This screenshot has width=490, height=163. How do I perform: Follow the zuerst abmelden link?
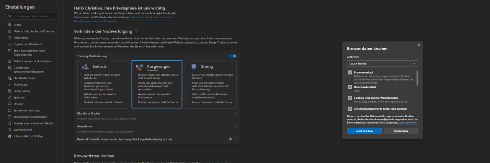pyautogui.click(x=407, y=123)
